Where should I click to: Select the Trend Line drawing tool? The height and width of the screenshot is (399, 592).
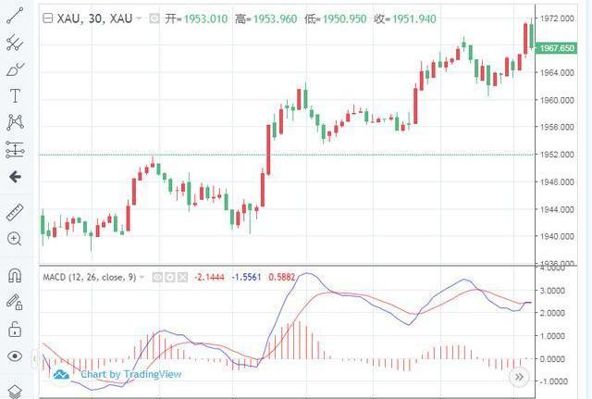(15, 15)
